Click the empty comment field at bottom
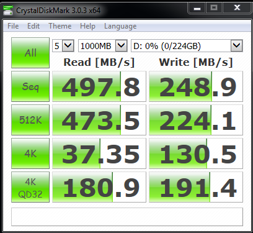The height and width of the screenshot is (233, 253). pyautogui.click(x=127, y=217)
